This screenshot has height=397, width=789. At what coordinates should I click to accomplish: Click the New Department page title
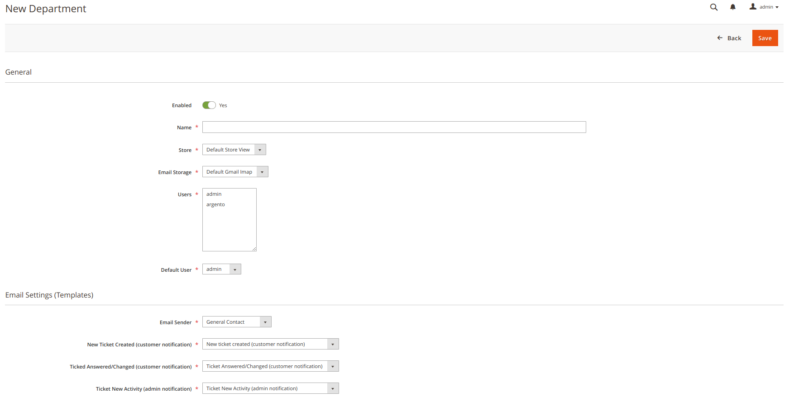[46, 9]
